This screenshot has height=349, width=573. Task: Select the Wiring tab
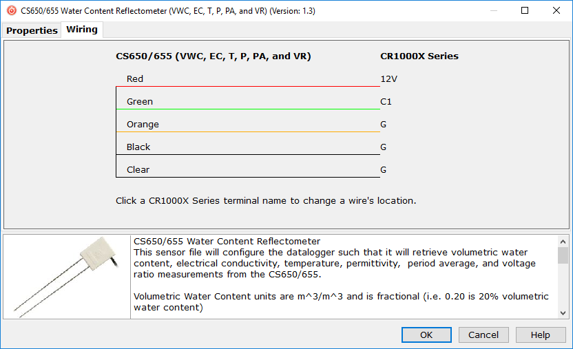tap(82, 30)
